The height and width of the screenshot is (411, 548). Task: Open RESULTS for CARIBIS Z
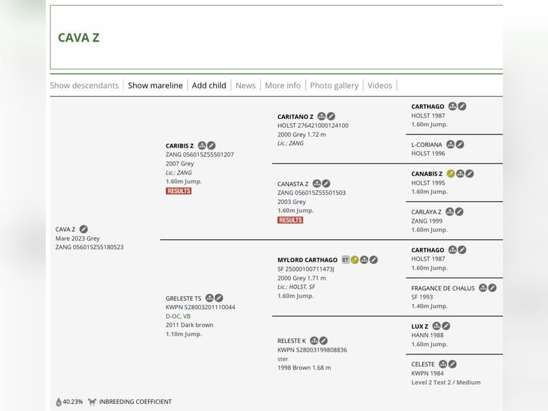[179, 191]
